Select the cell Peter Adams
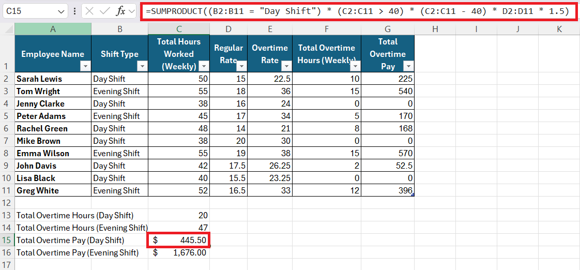The image size is (580, 270). [53, 116]
